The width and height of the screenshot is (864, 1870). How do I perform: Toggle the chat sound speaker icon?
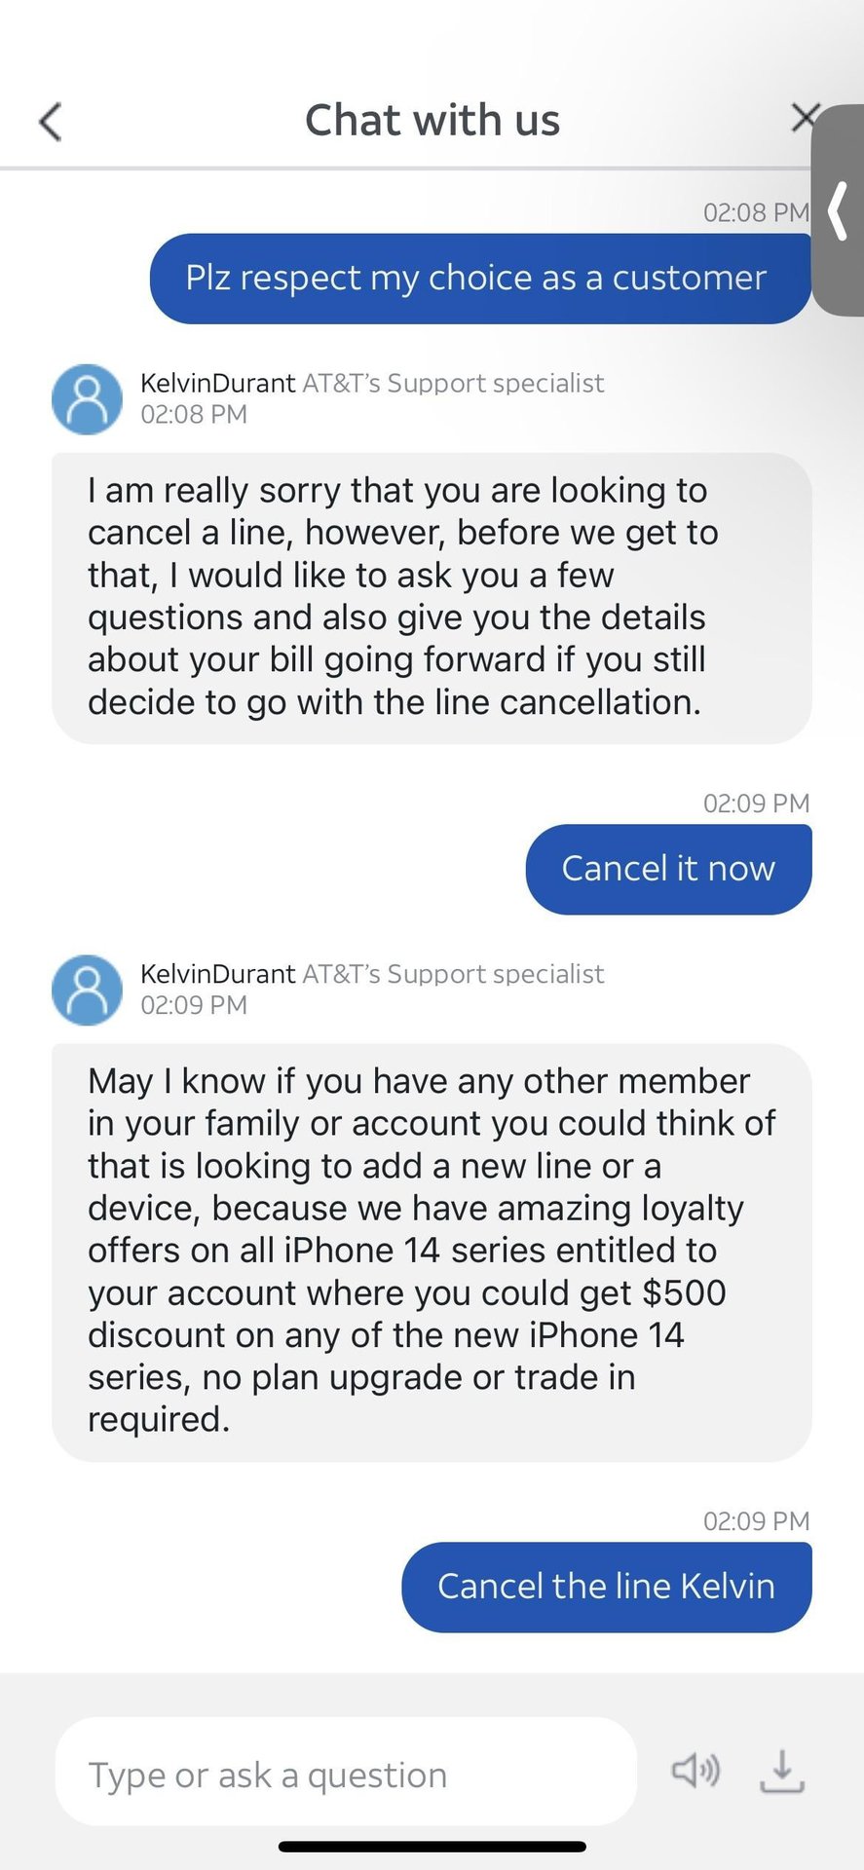click(x=695, y=1770)
